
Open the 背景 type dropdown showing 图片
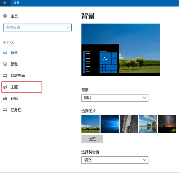pyautogui.click(x=115, y=98)
